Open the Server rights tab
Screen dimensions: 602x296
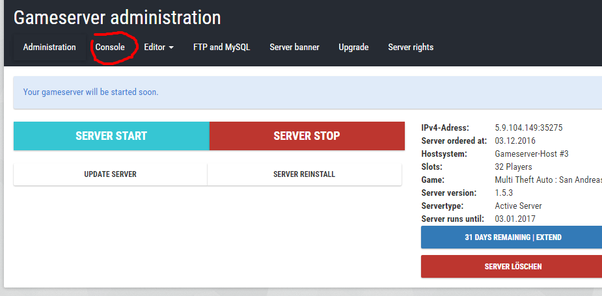click(411, 47)
